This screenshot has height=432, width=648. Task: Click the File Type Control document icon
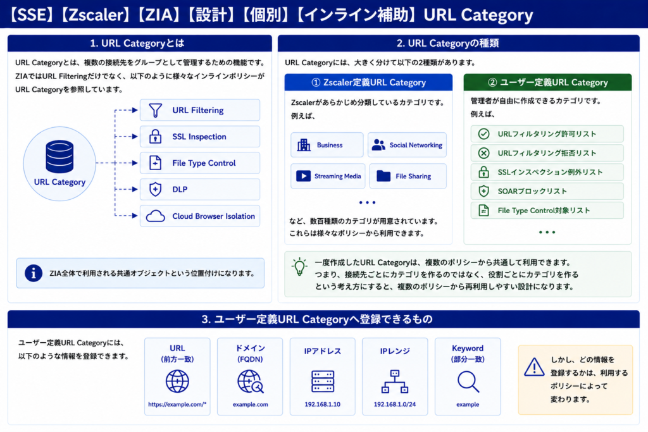coord(156,163)
